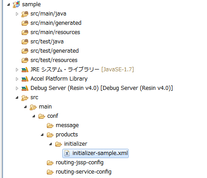Click the src/test/resources folder icon

25,60
